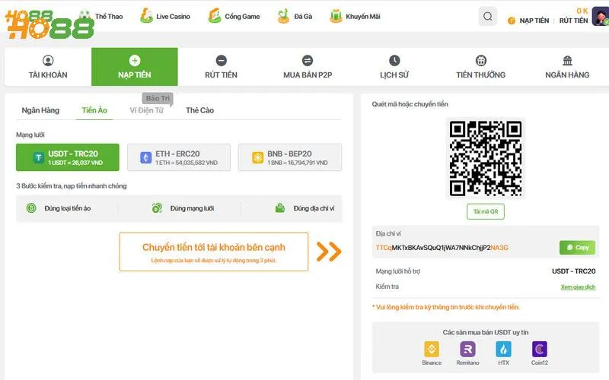This screenshot has width=609, height=380.
Task: Click the Xem giao dịch link
Action: click(x=578, y=287)
